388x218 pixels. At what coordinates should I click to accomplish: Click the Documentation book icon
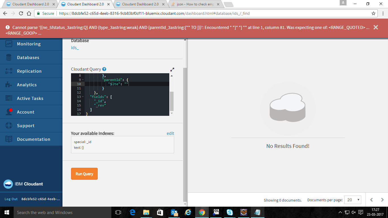click(9, 139)
